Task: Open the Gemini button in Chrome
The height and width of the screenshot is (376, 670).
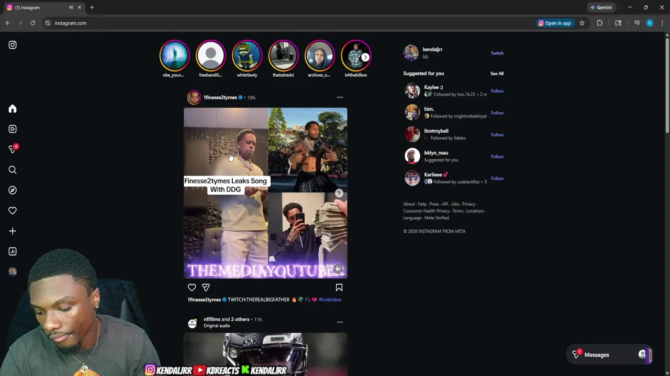Action: (600, 7)
